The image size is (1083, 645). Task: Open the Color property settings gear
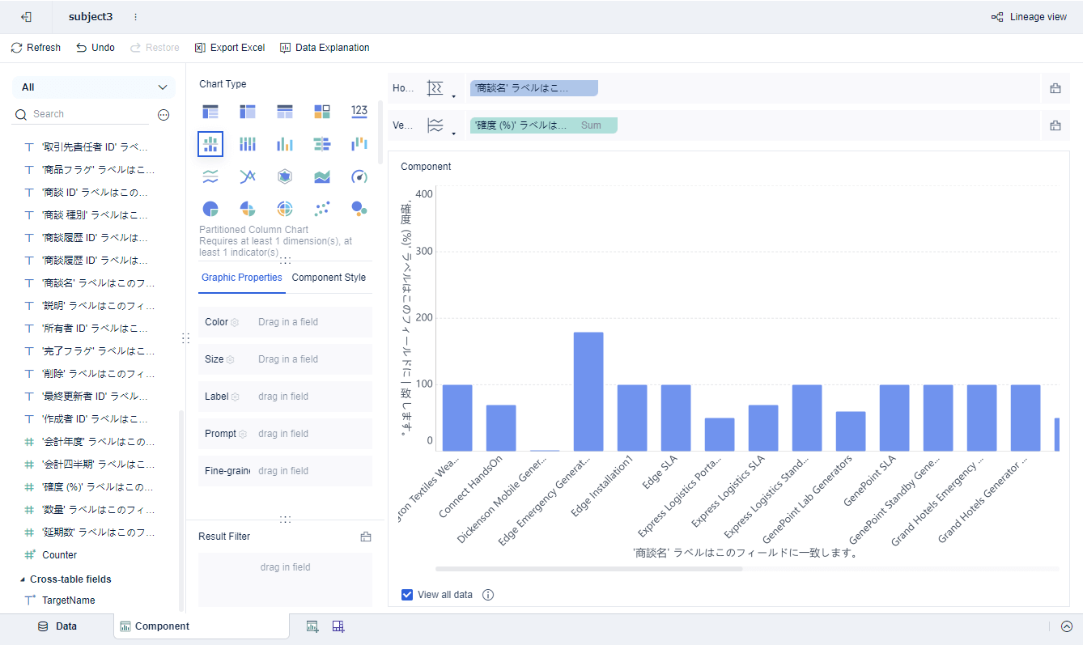click(235, 322)
